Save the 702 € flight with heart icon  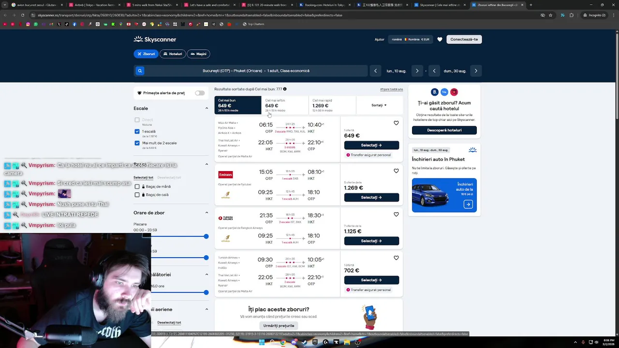pos(396,258)
